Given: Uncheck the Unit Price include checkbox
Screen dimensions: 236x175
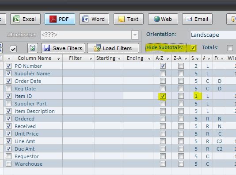Looking at the screenshot, I should [8, 134].
